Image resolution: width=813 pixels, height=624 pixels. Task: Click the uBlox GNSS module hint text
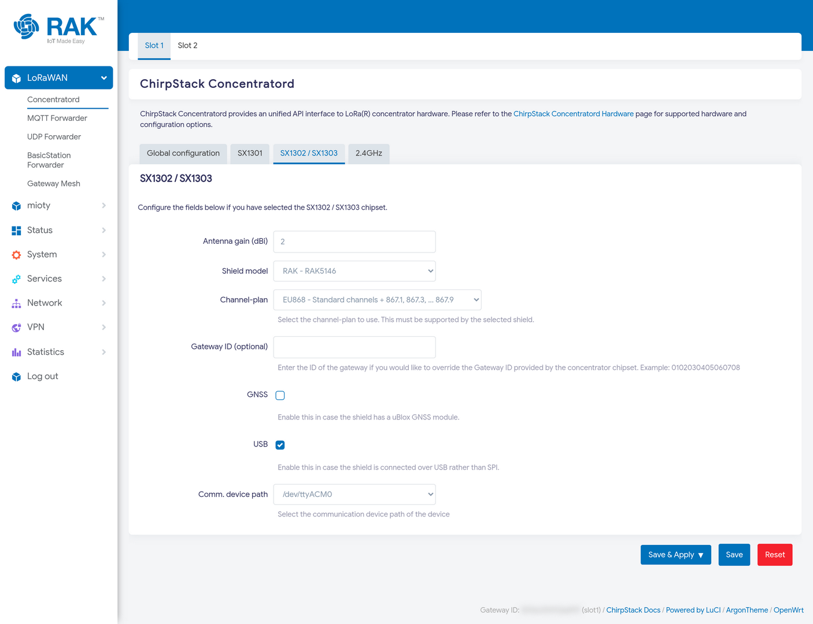[368, 417]
